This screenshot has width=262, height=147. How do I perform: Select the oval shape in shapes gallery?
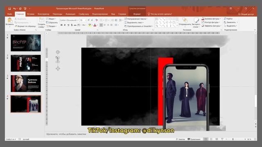pos(170,19)
